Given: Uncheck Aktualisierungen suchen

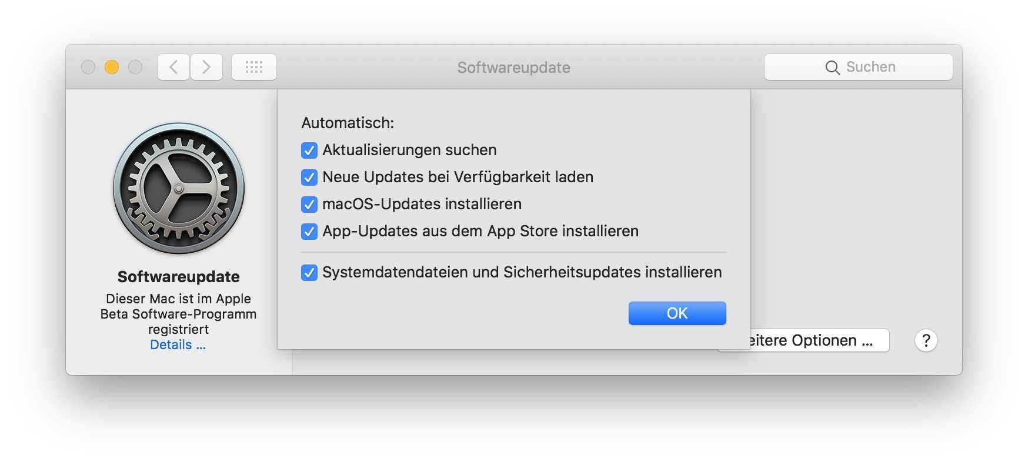Looking at the screenshot, I should [309, 150].
